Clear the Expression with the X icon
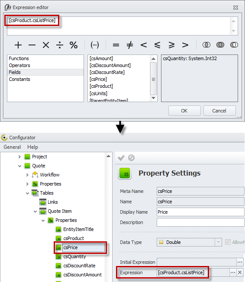The image size is (245, 282). 240,272
